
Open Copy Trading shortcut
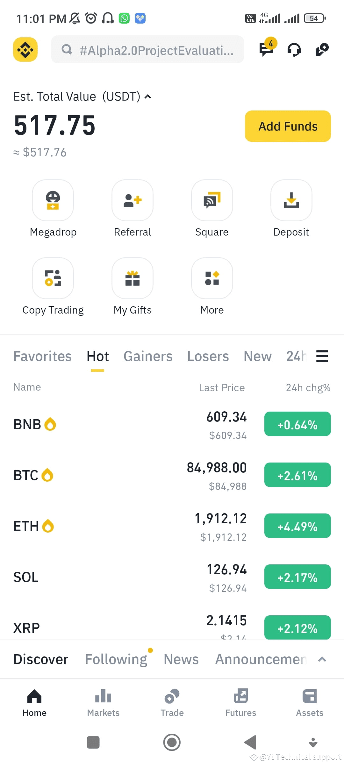[x=53, y=278]
